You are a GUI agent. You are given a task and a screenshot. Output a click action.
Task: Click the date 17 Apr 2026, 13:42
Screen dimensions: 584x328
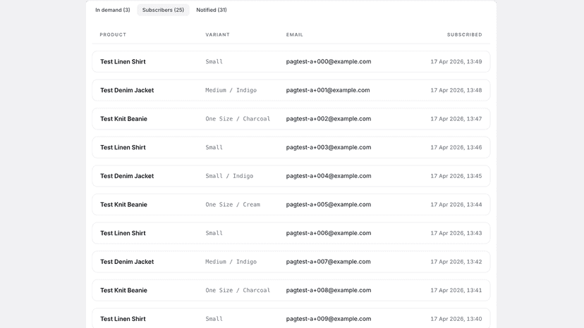(456, 262)
